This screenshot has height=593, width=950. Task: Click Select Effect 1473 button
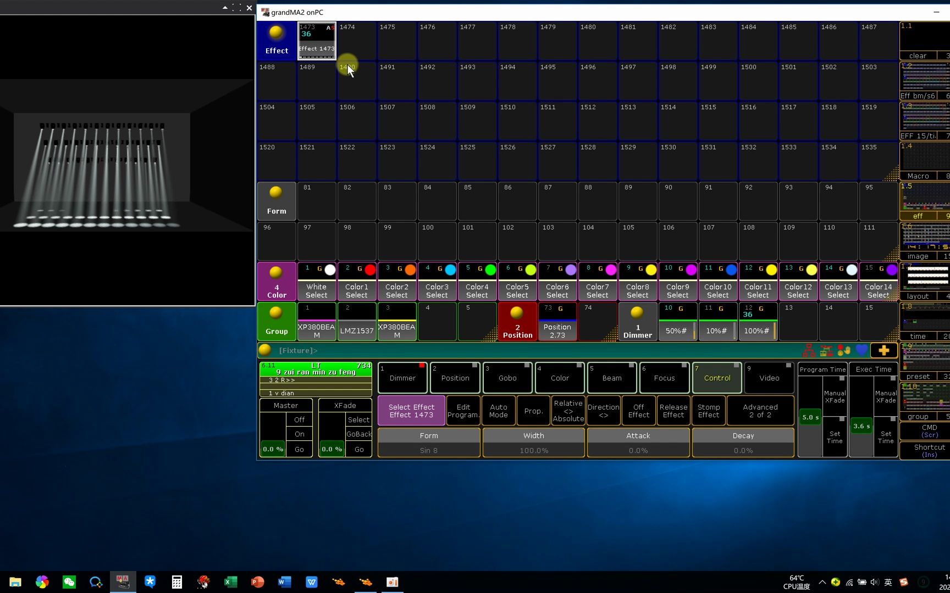click(x=411, y=411)
